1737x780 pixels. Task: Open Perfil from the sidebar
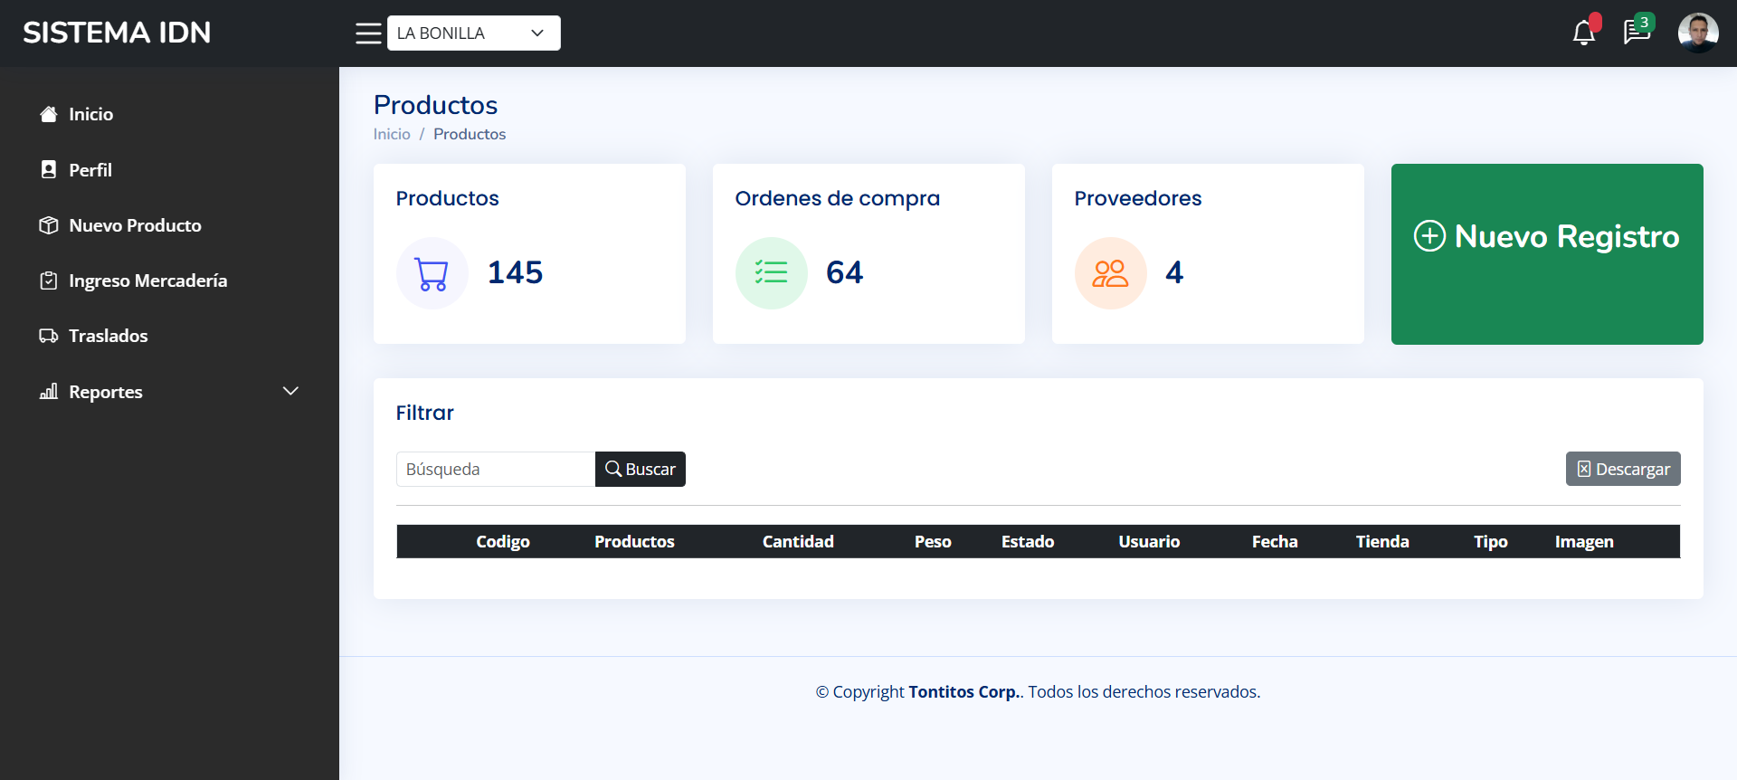[90, 170]
